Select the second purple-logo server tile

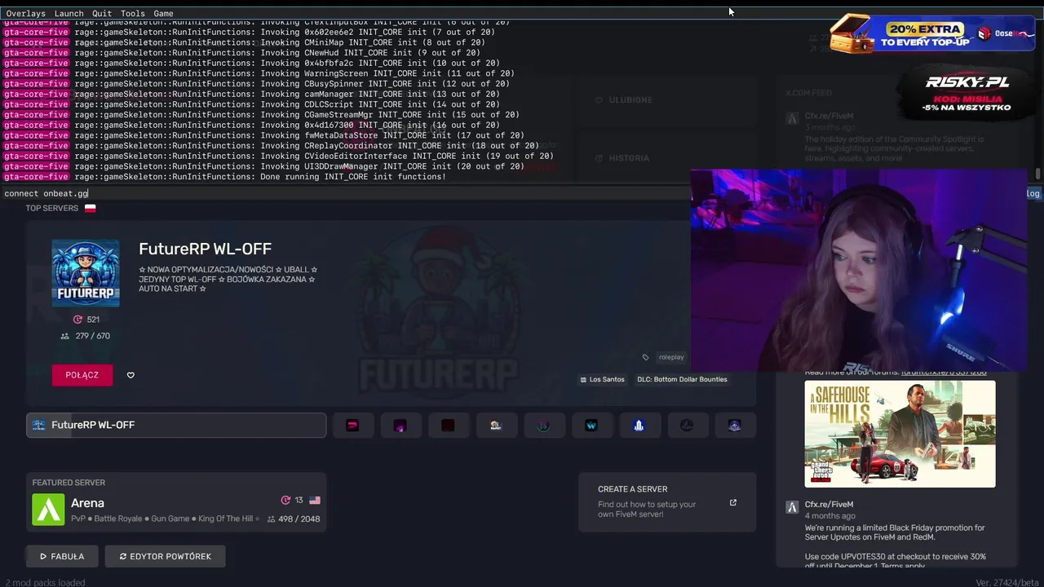click(x=400, y=425)
